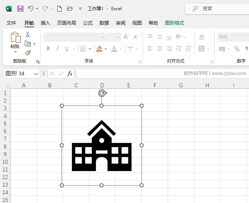Viewport: 249px width, 203px height.
Task: Toggle Bottom Align in alignment group
Action: (169, 38)
